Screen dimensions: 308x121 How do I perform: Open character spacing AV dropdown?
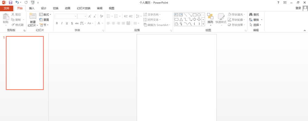click(x=83, y=23)
